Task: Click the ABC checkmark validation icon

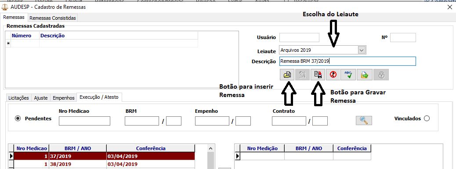Action: (348, 75)
